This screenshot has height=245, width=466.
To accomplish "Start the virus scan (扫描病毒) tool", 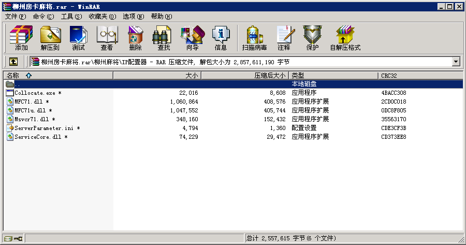I will 254,38.
